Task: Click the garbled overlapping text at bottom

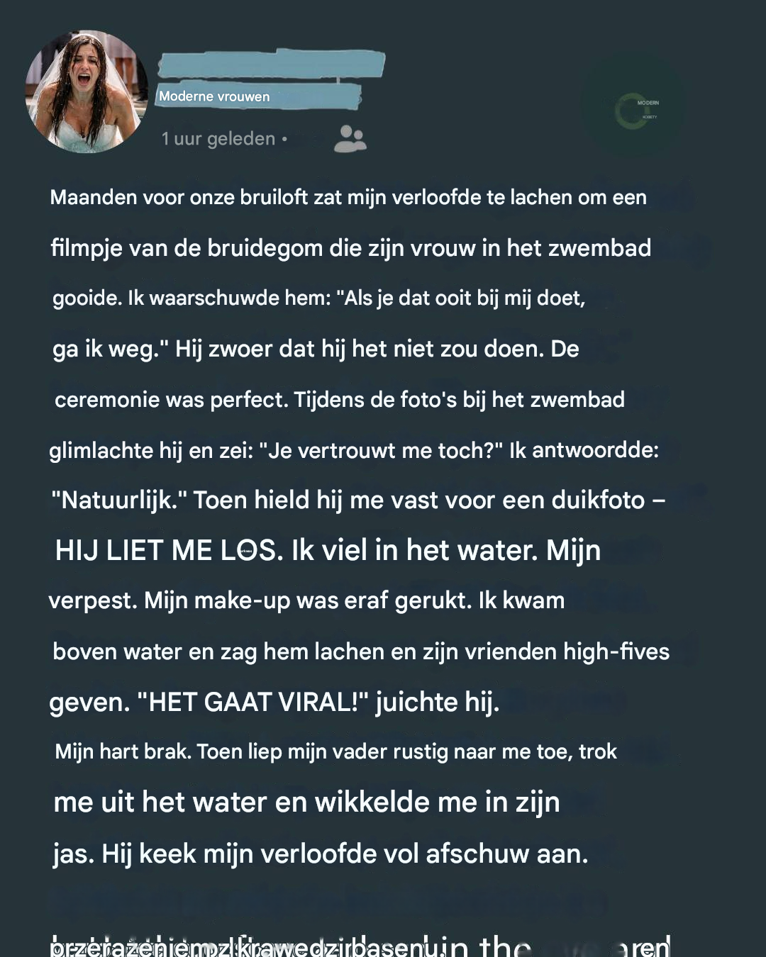Action: click(359, 945)
